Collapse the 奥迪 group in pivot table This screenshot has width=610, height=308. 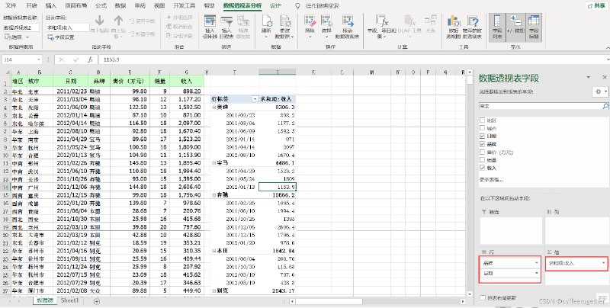[214, 107]
